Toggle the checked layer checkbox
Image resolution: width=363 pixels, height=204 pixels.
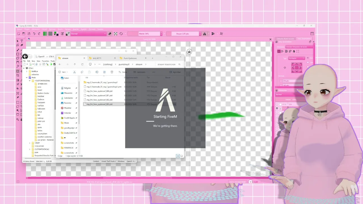[280, 109]
